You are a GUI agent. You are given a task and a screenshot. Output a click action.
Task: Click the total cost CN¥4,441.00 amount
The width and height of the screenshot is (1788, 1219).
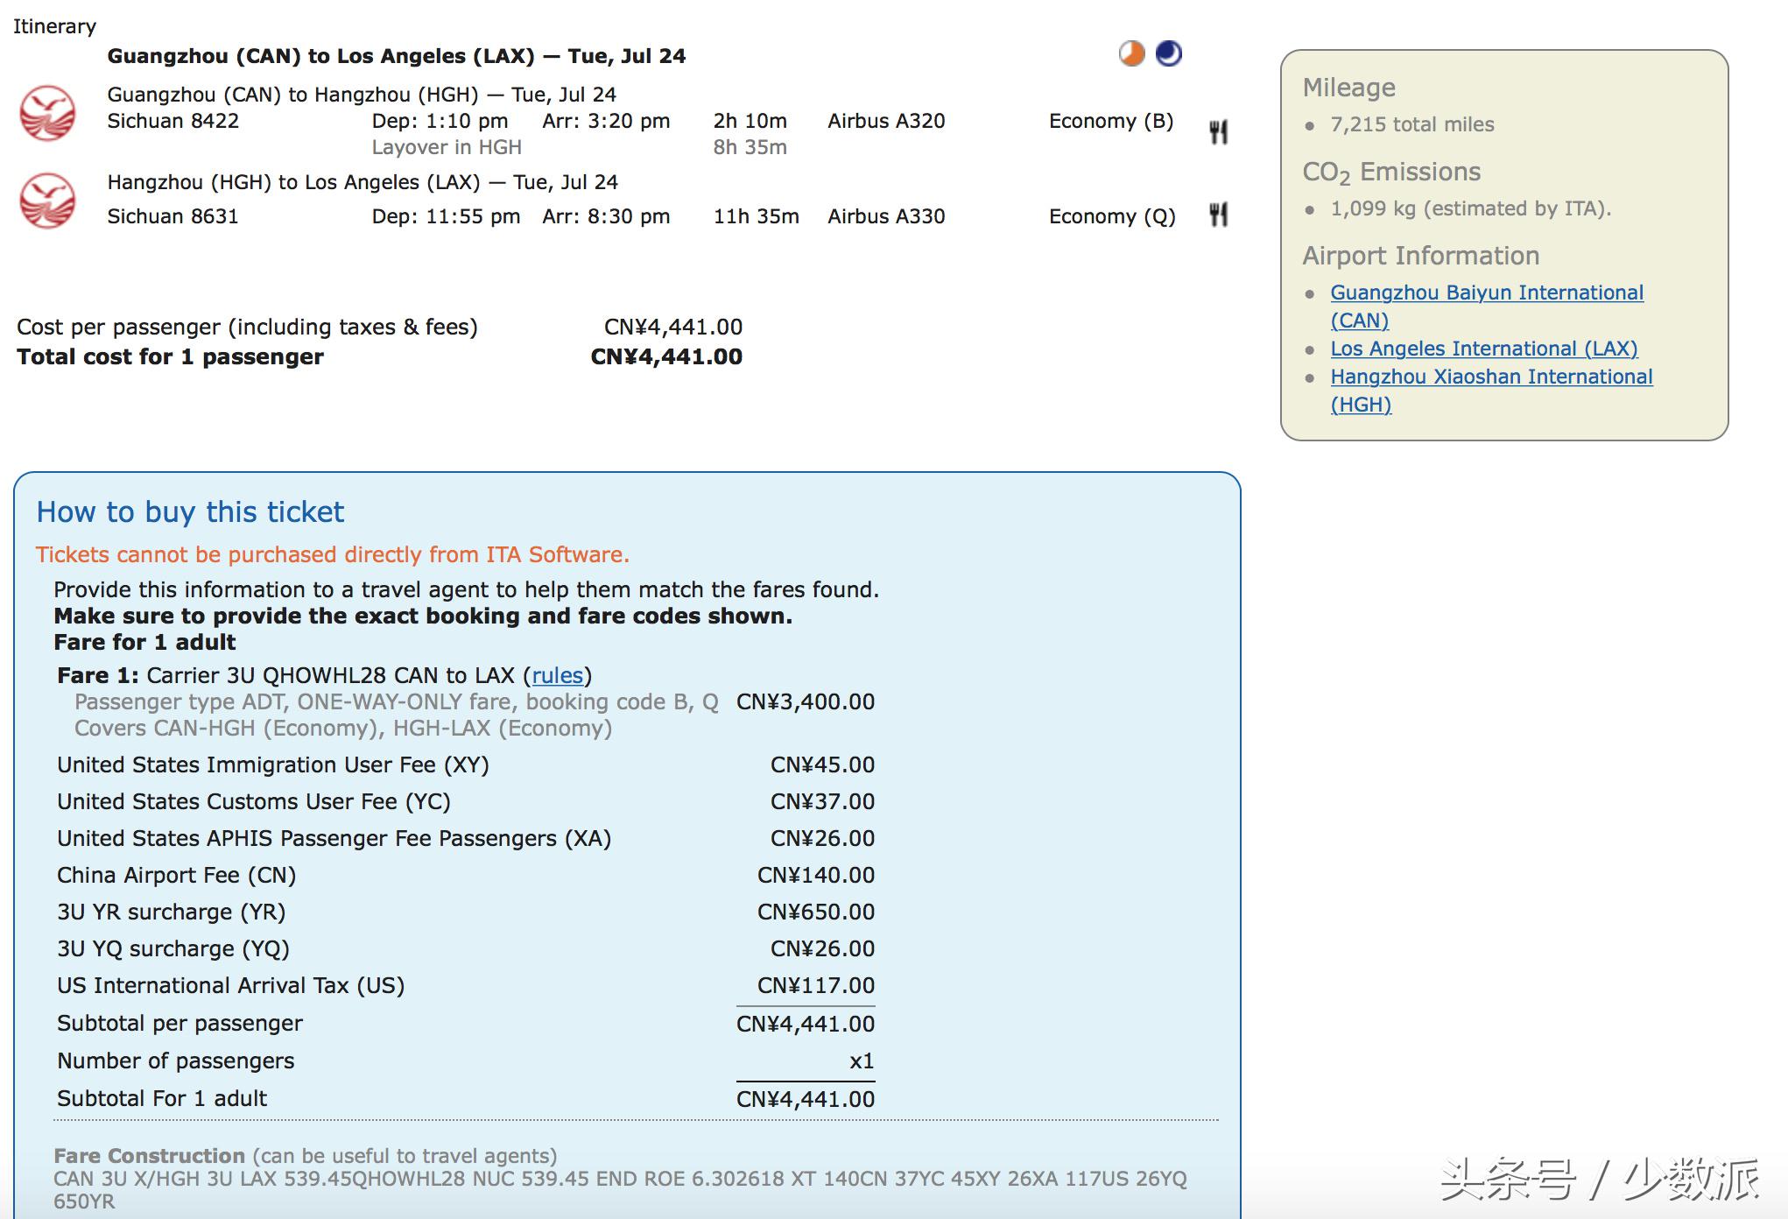point(665,357)
